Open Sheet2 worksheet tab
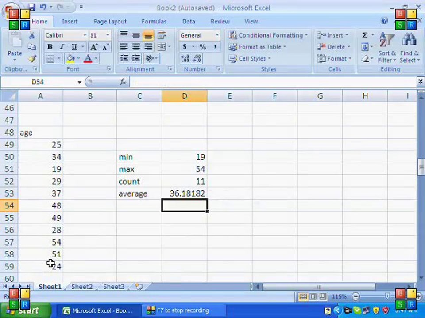The image size is (425, 318). (82, 287)
